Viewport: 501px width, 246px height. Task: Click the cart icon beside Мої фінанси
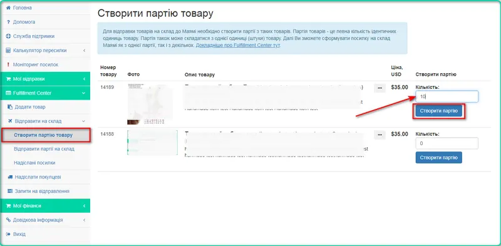[x=9, y=206]
